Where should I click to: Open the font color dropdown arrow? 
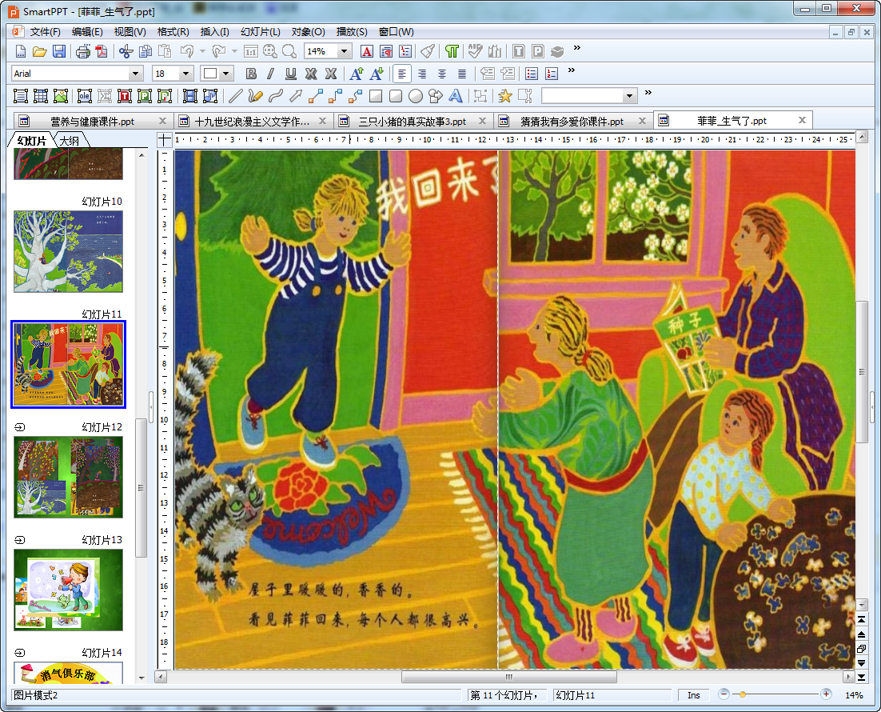pyautogui.click(x=226, y=74)
